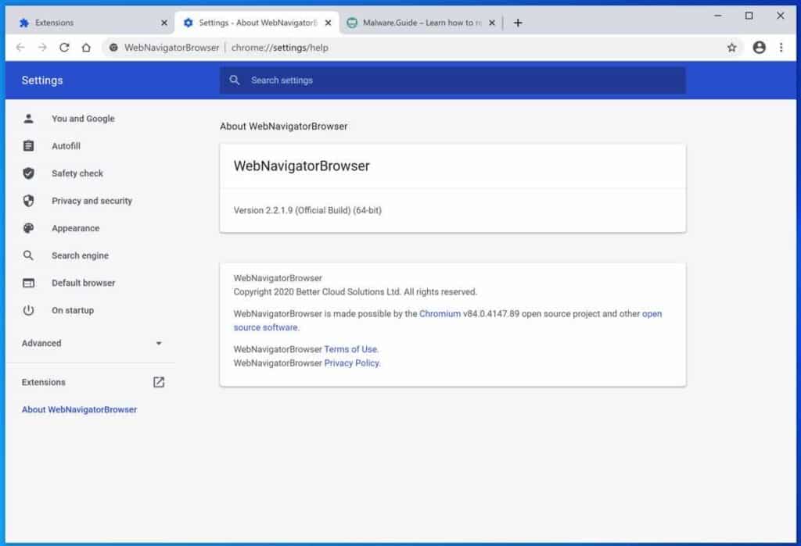Open the browser profile avatar
801x546 pixels.
pyautogui.click(x=759, y=47)
